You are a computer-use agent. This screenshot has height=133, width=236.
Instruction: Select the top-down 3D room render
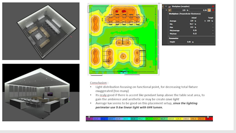click(41, 31)
